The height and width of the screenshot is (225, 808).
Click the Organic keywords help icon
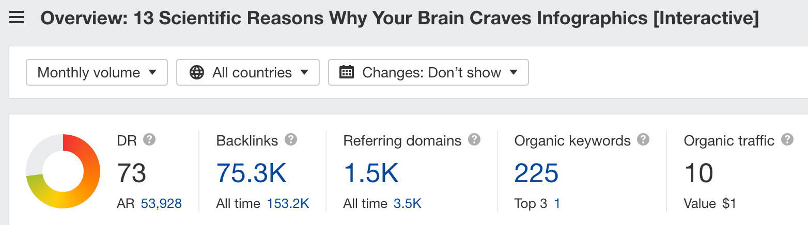pos(643,139)
